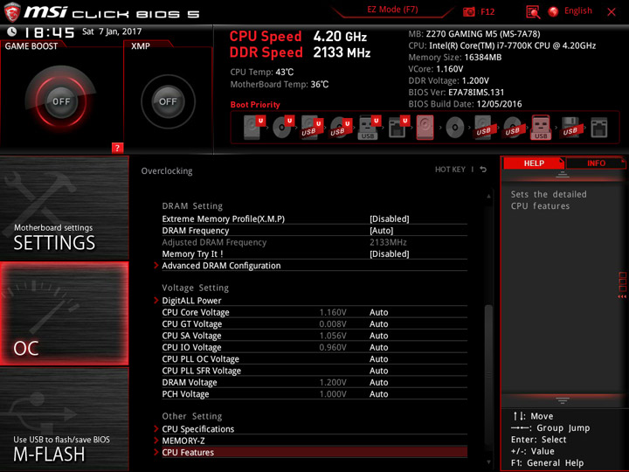Image resolution: width=629 pixels, height=472 pixels.
Task: Open the BIOS search magnifier icon
Action: (x=533, y=12)
